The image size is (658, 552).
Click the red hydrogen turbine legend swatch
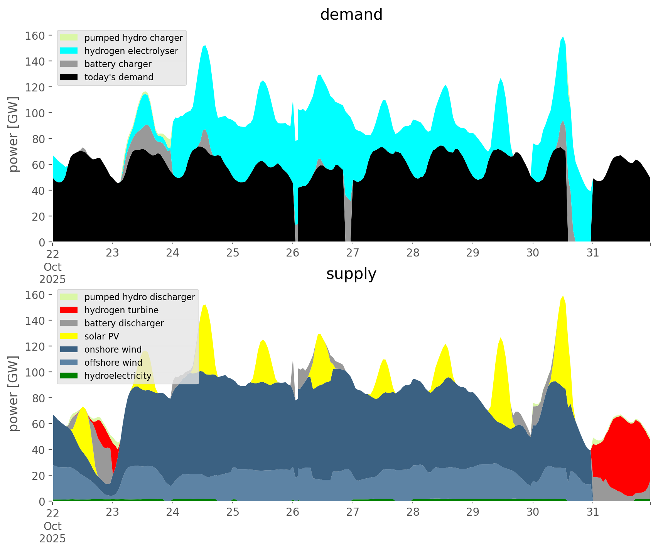[69, 310]
